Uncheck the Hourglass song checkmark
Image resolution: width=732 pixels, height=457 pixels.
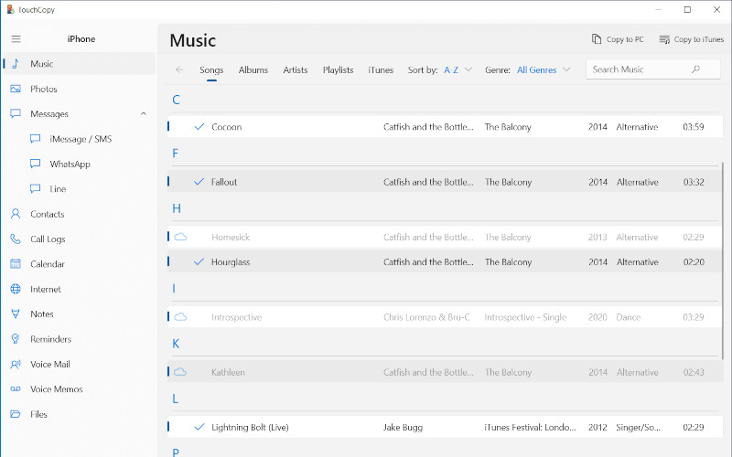(x=199, y=261)
